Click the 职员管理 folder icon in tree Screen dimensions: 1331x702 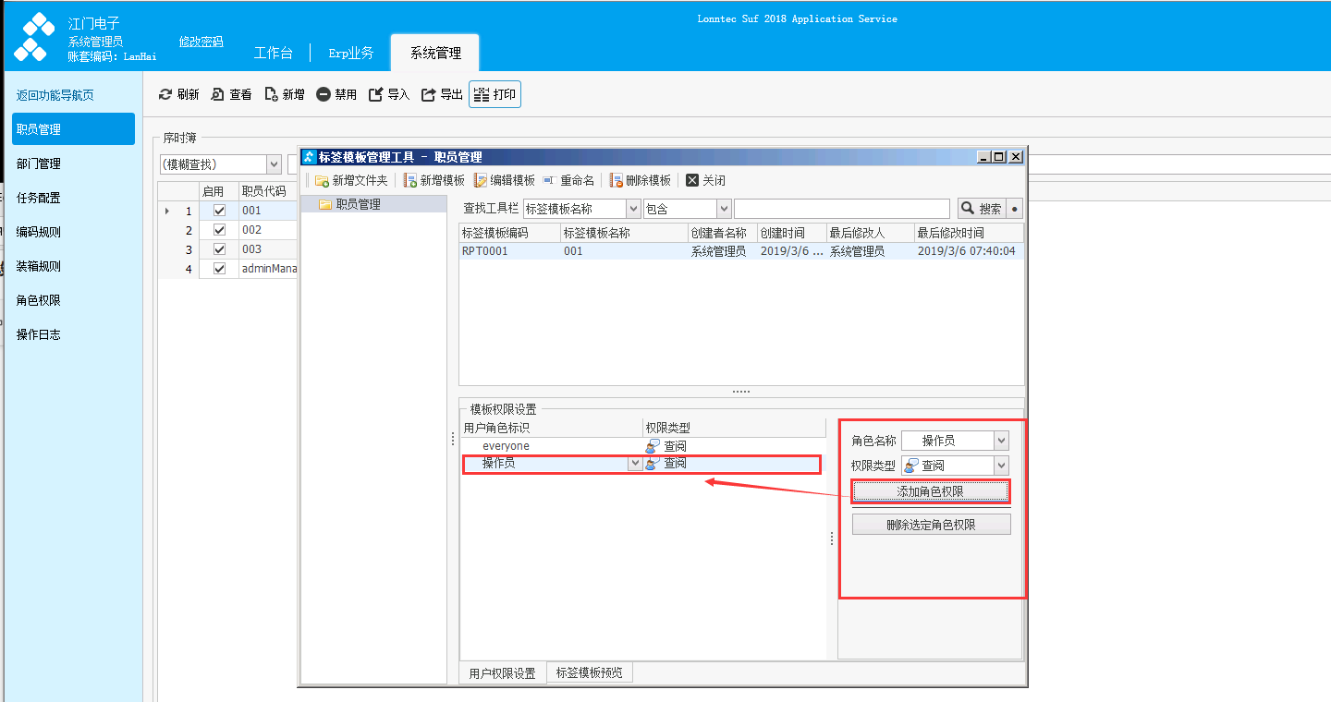point(325,204)
